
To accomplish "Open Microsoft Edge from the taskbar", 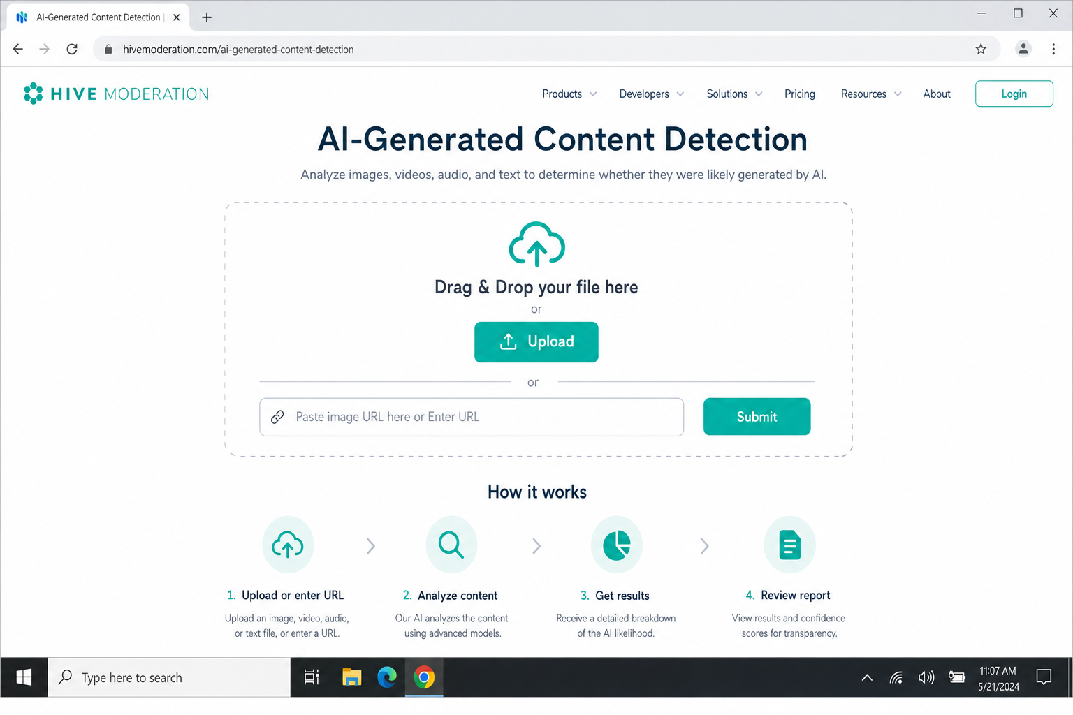I will (x=388, y=677).
